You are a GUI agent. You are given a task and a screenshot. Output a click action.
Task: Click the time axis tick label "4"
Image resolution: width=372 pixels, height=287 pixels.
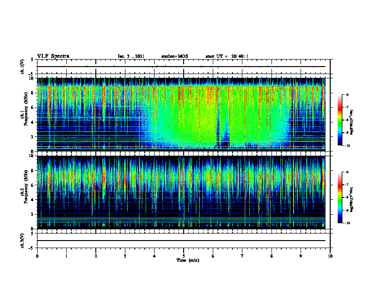(154, 256)
